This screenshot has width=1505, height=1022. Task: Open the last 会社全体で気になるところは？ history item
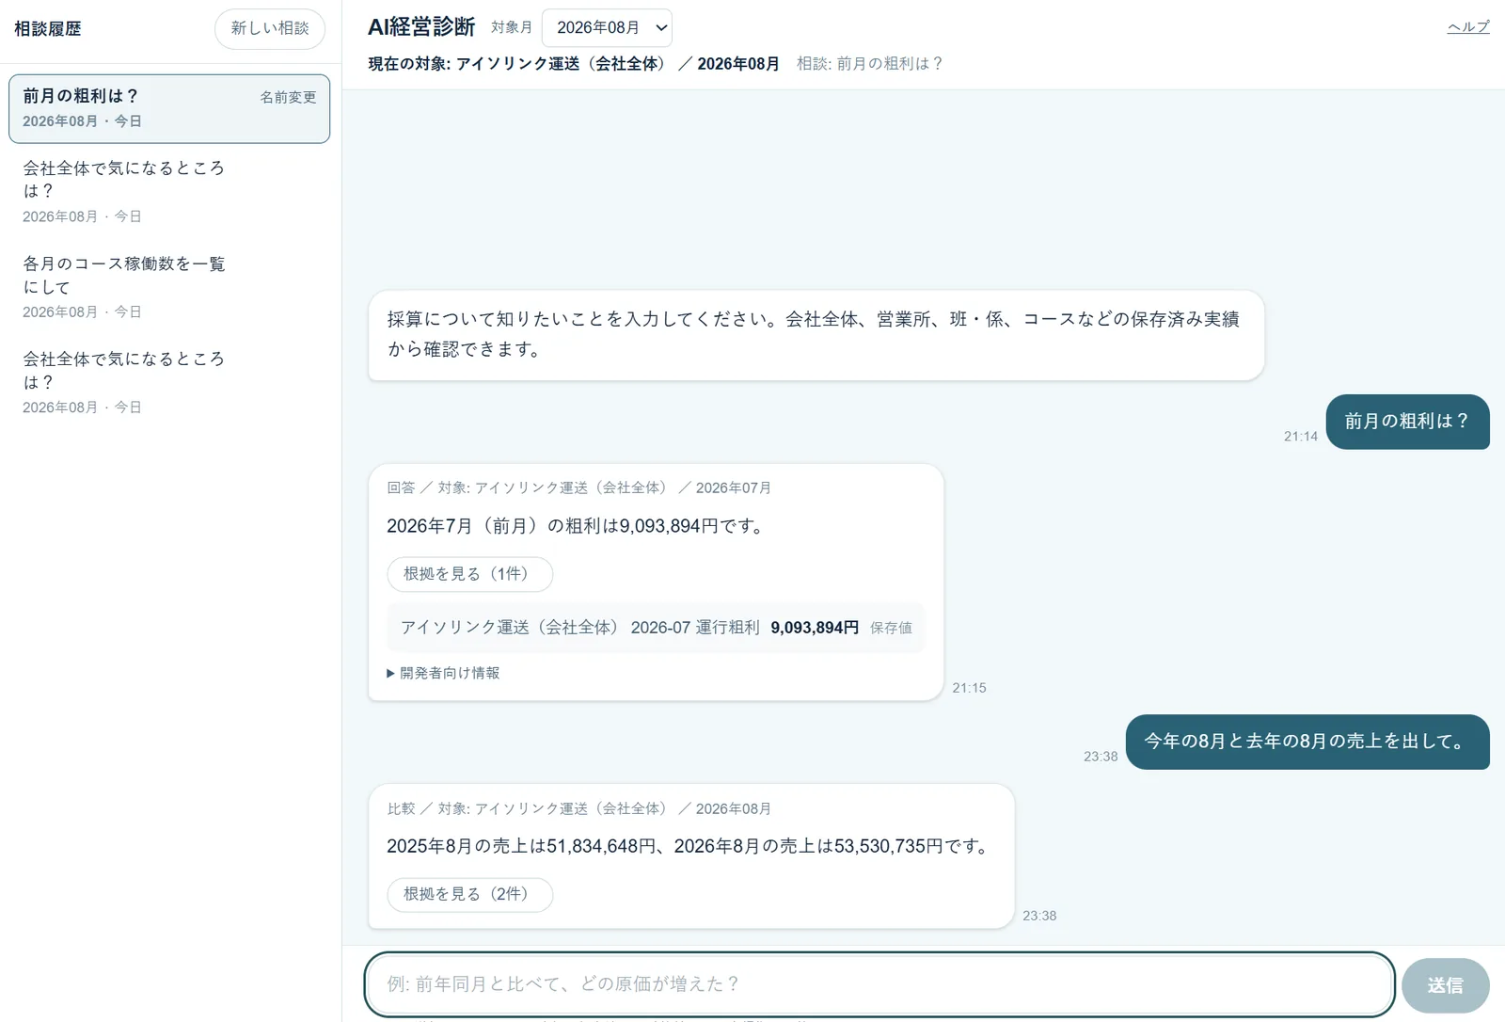169,382
